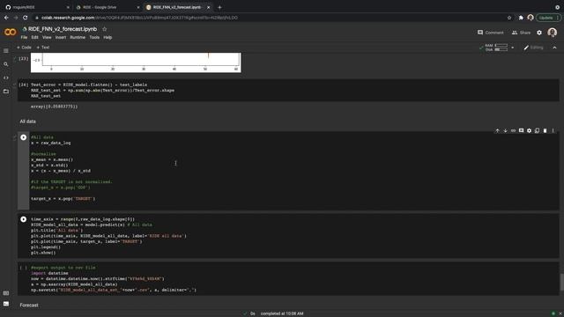Delete the selected cell with trash icon

pyautogui.click(x=545, y=131)
